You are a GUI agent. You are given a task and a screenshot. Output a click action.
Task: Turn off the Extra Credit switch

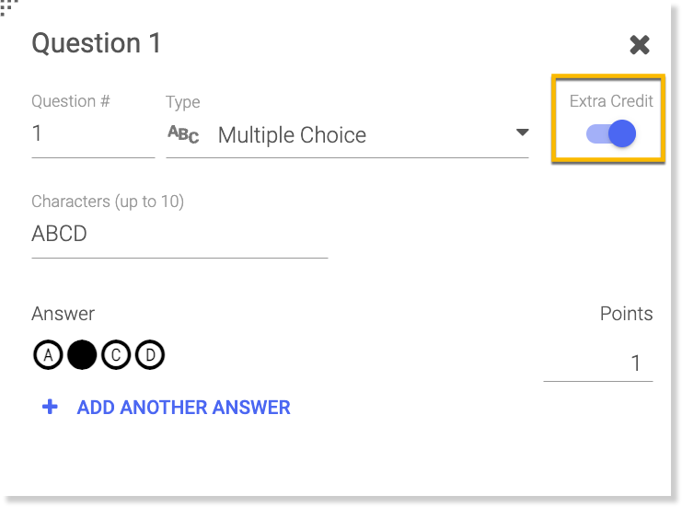point(612,134)
